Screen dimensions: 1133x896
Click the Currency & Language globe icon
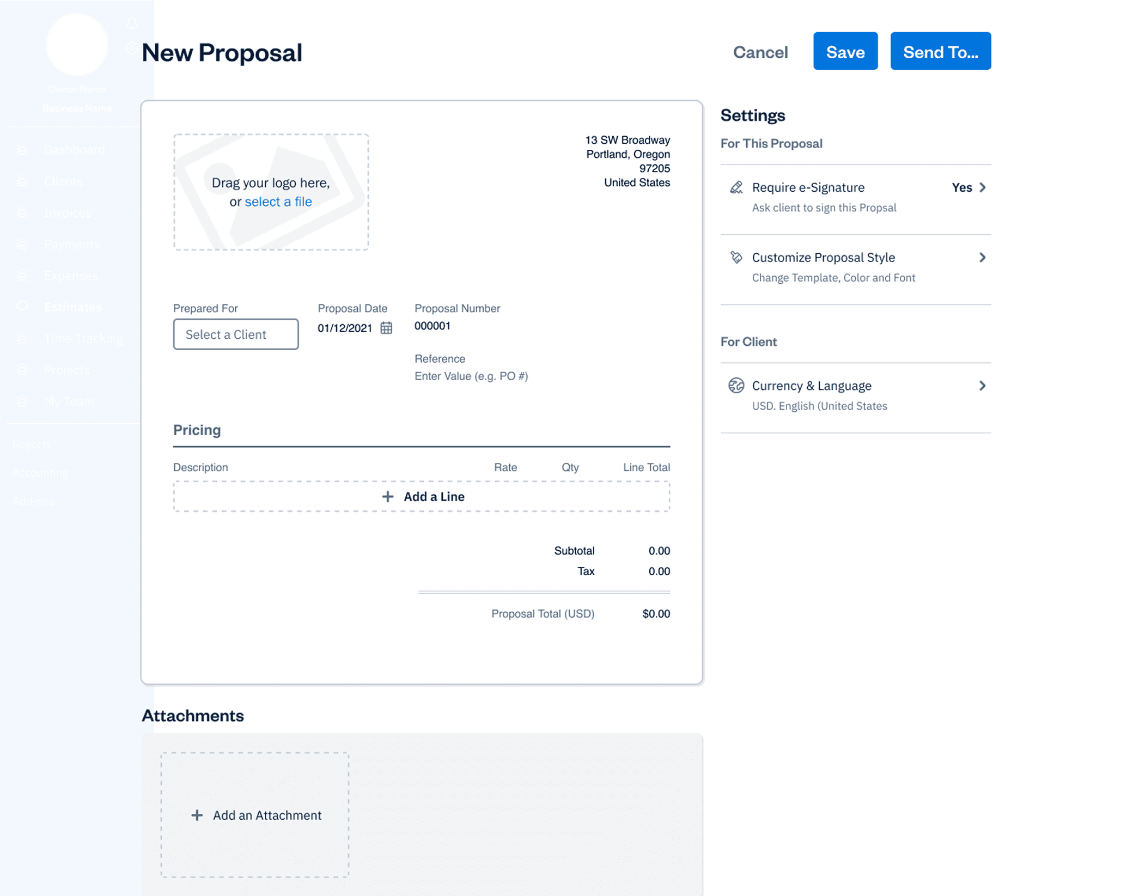tap(736, 386)
